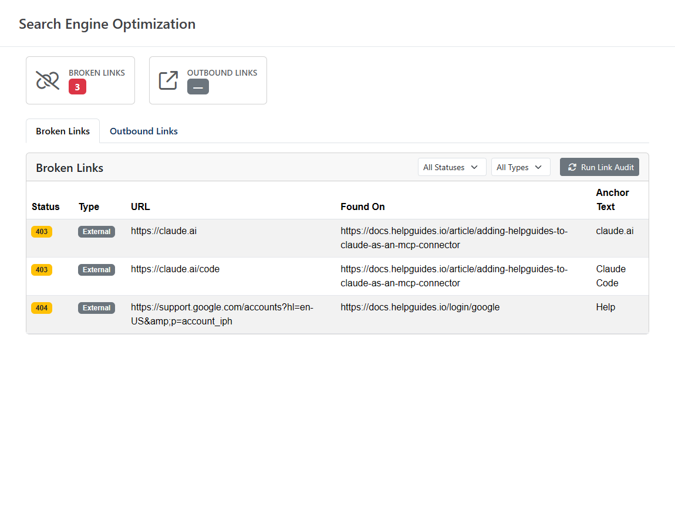Click the Search Engine Optimization page title
675x528 pixels.
pyautogui.click(x=107, y=24)
